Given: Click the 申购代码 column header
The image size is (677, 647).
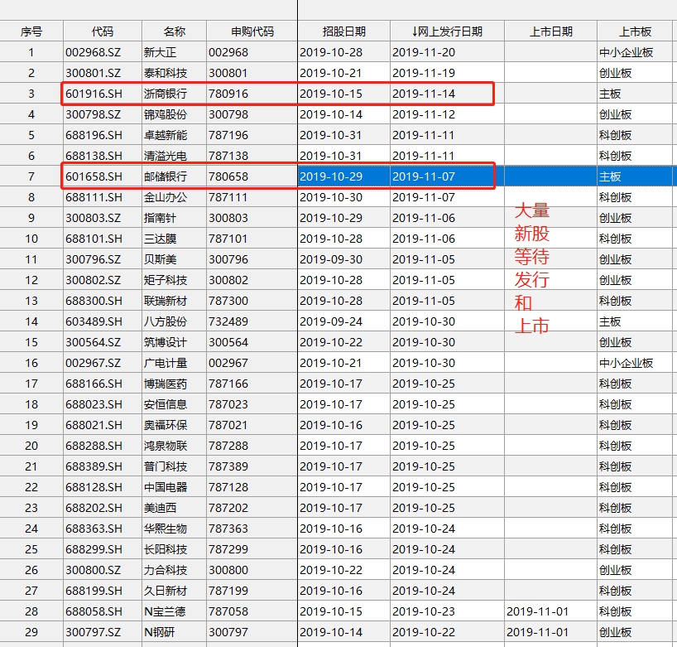Looking at the screenshot, I should click(x=252, y=31).
